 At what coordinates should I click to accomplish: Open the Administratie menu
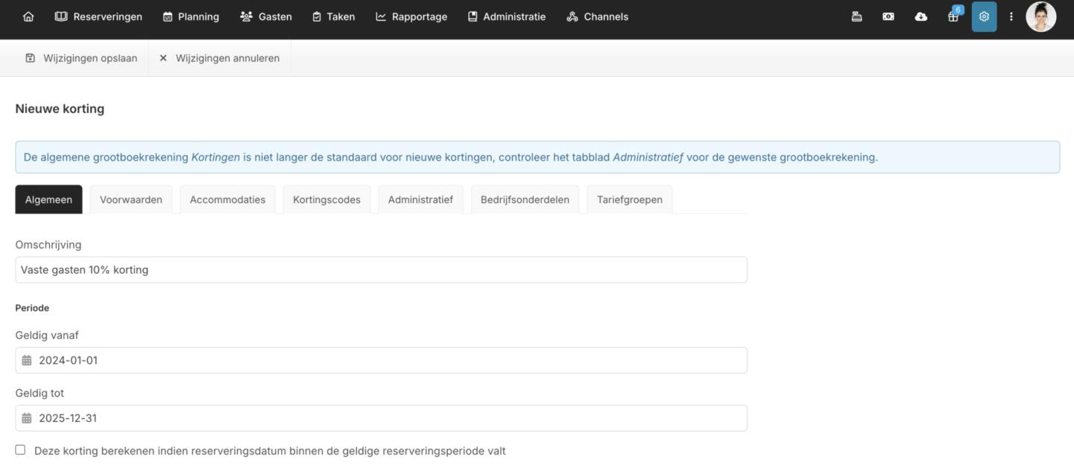coord(507,16)
